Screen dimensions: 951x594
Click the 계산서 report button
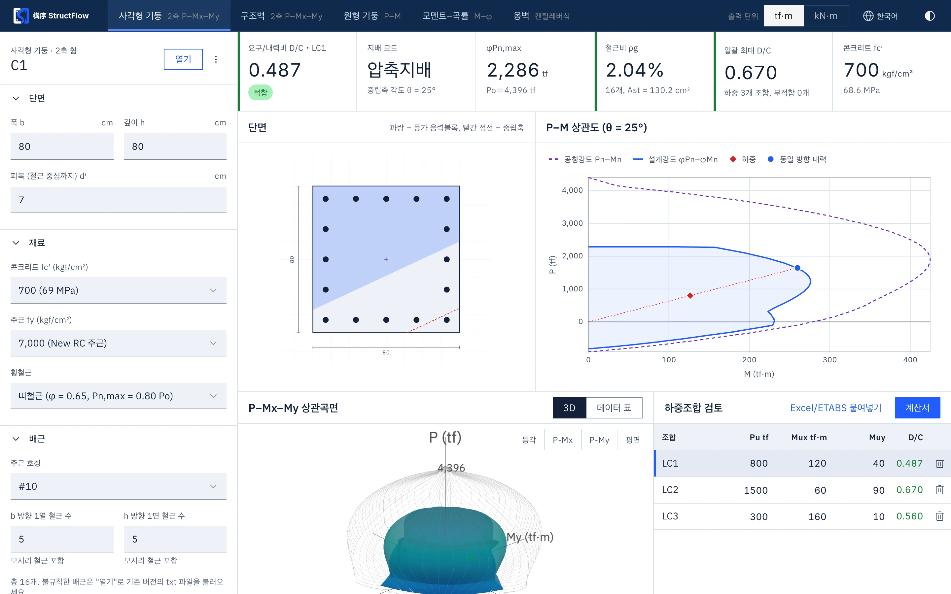917,408
